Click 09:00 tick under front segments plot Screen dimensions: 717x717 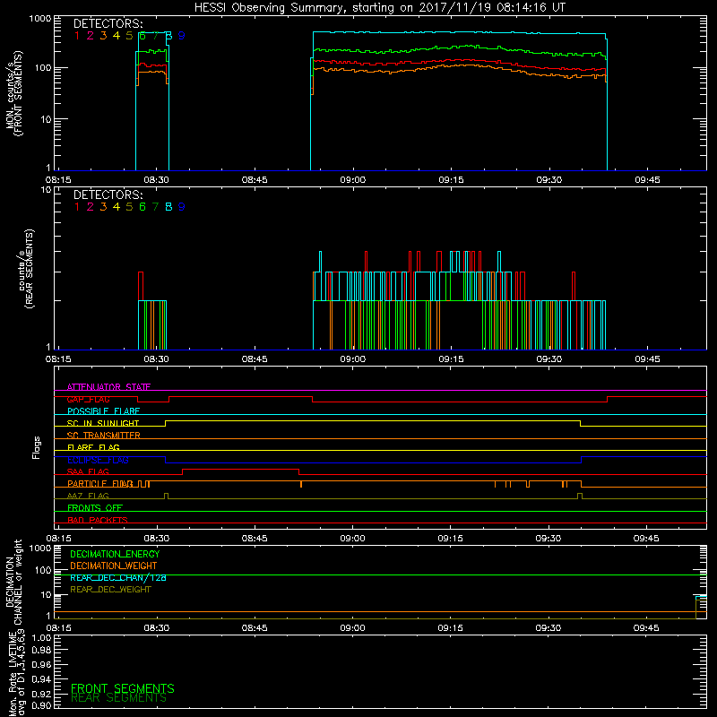coord(353,180)
